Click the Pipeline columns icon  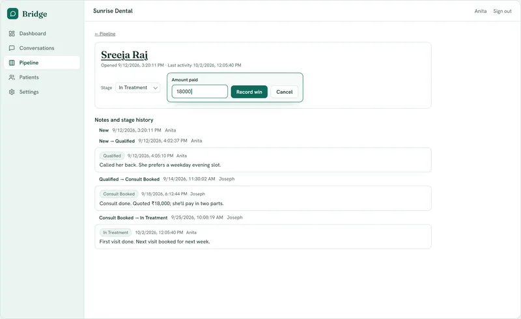[12, 62]
